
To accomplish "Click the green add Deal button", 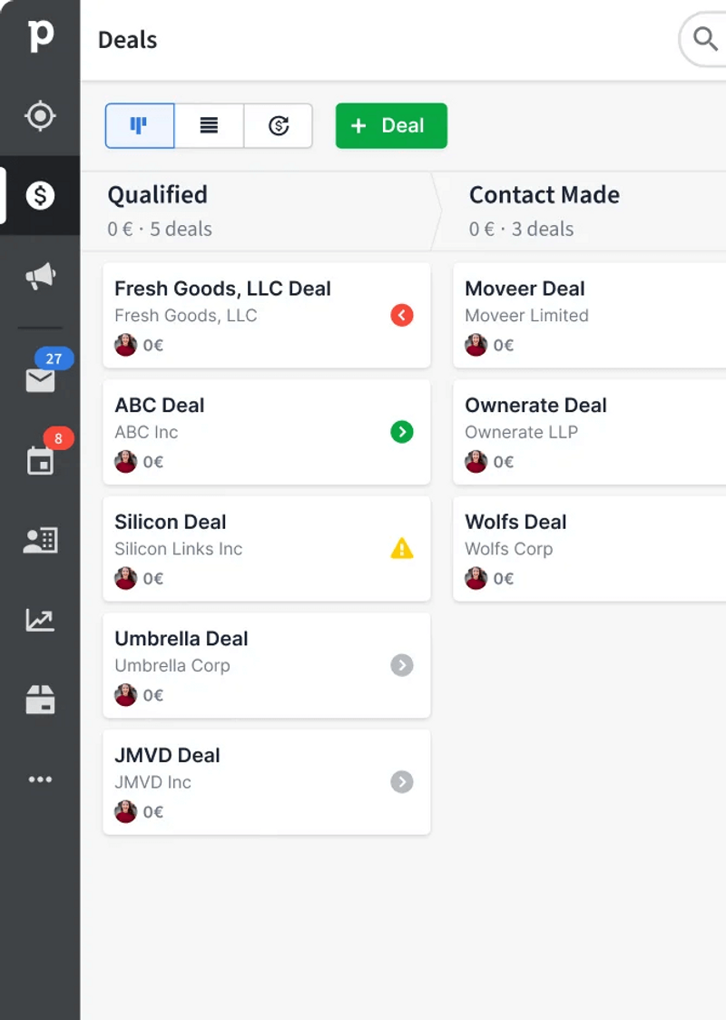I will coord(391,125).
